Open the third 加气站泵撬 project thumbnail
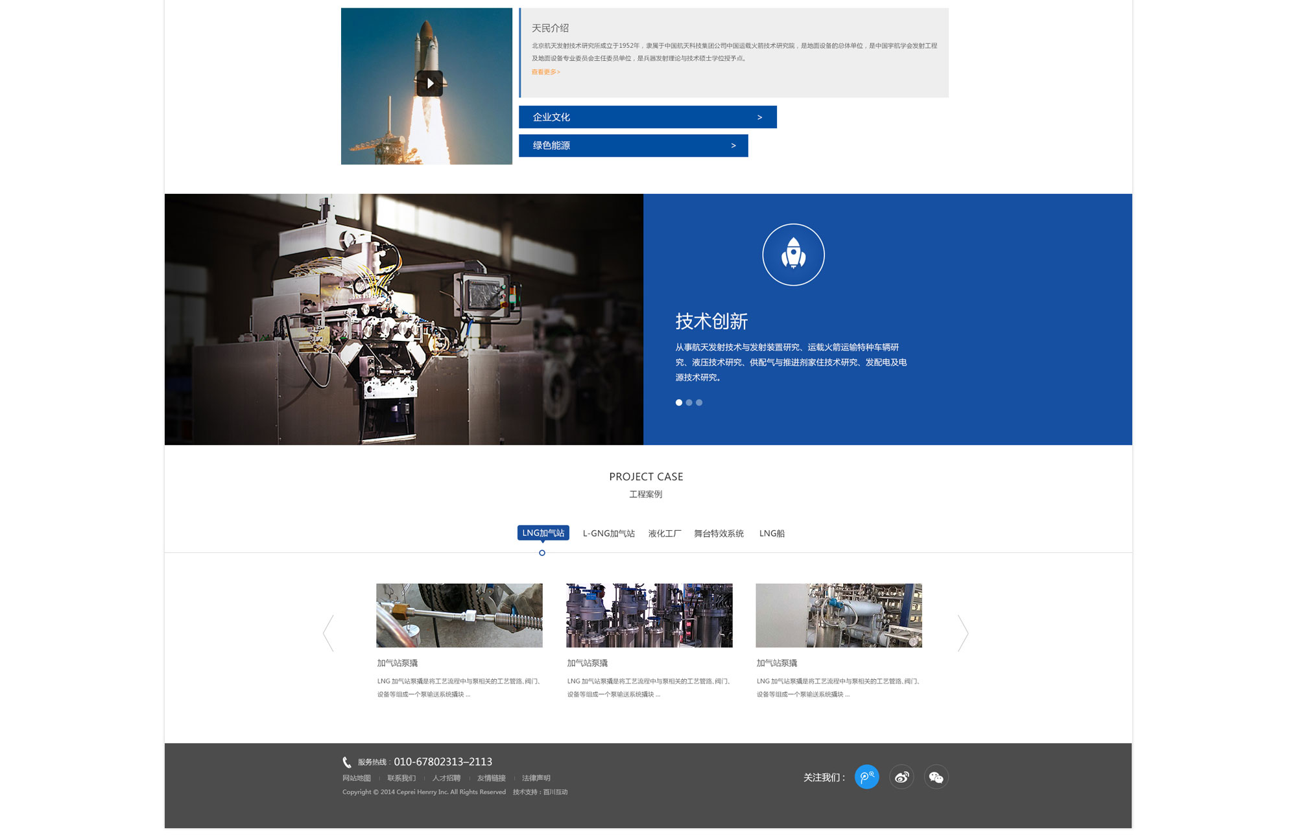The width and height of the screenshot is (1297, 836). pos(839,615)
